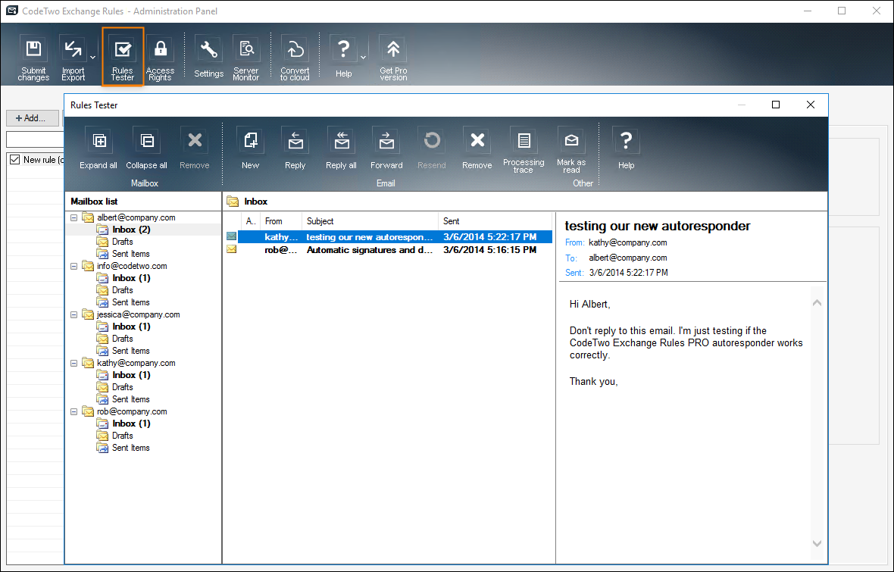894x572 pixels.
Task: Click Convert to cloud icon
Action: tap(295, 58)
